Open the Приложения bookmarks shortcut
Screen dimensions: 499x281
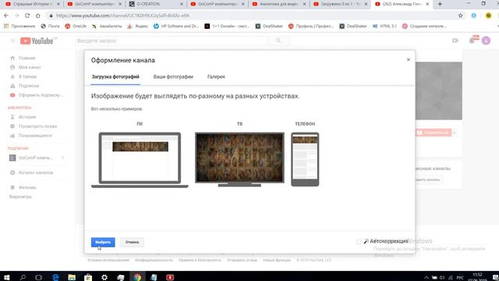click(x=19, y=26)
